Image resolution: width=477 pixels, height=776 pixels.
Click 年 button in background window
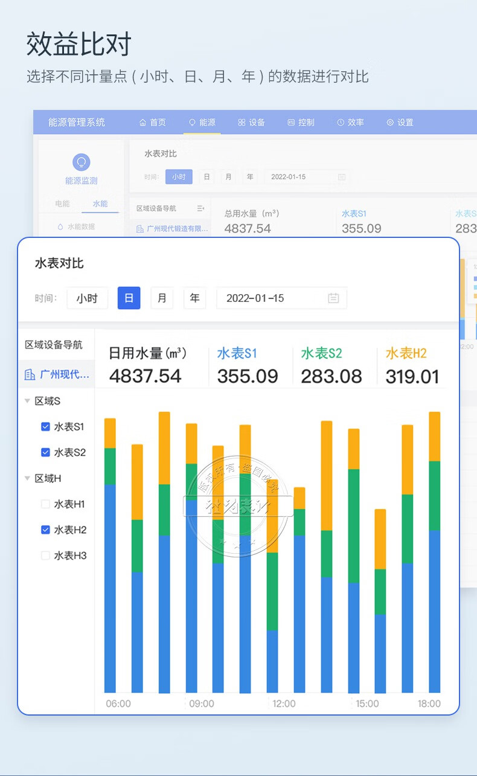pyautogui.click(x=250, y=177)
